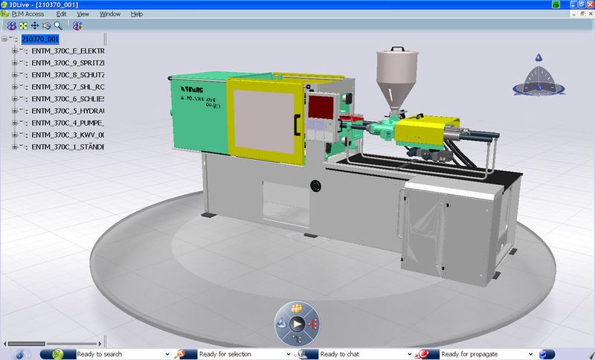Open the Ready to search dropdown
The height and width of the screenshot is (360, 595).
coord(167,354)
